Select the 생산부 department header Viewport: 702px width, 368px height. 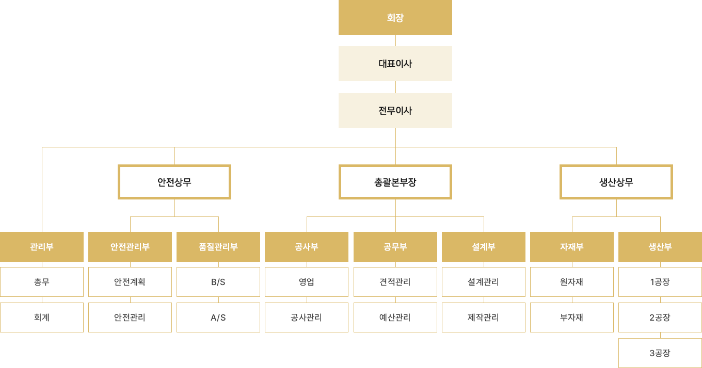tap(660, 247)
